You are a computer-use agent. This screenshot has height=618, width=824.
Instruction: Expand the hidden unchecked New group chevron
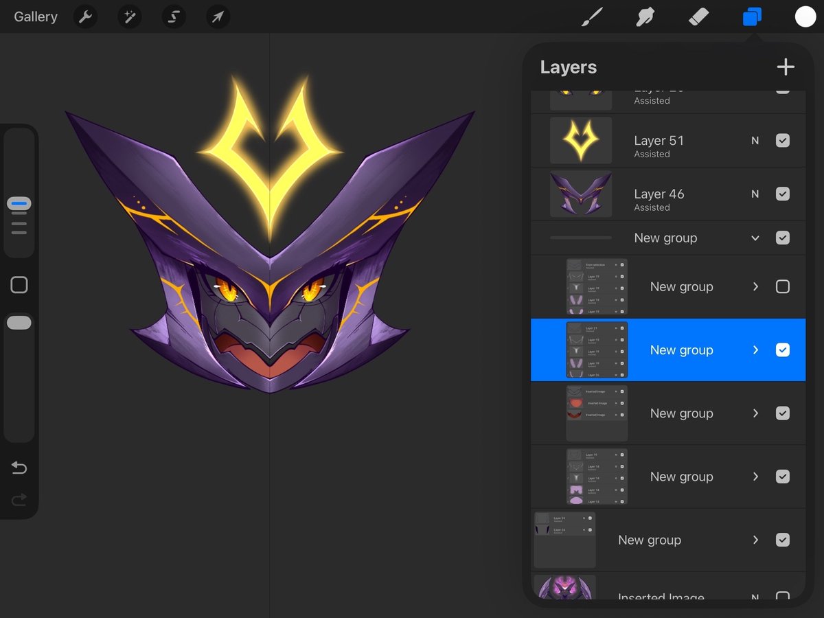(755, 286)
